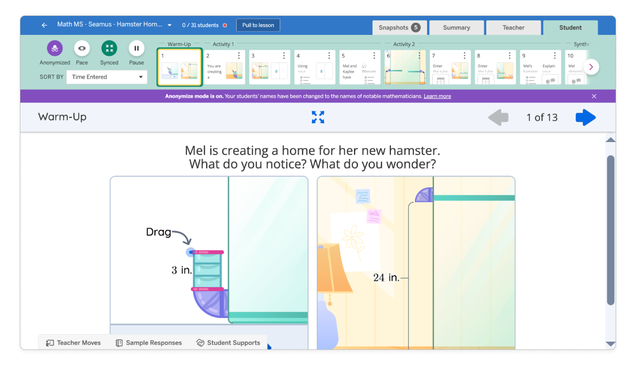
Task: Click the Student Supports speech-bubble icon
Action: tap(200, 343)
